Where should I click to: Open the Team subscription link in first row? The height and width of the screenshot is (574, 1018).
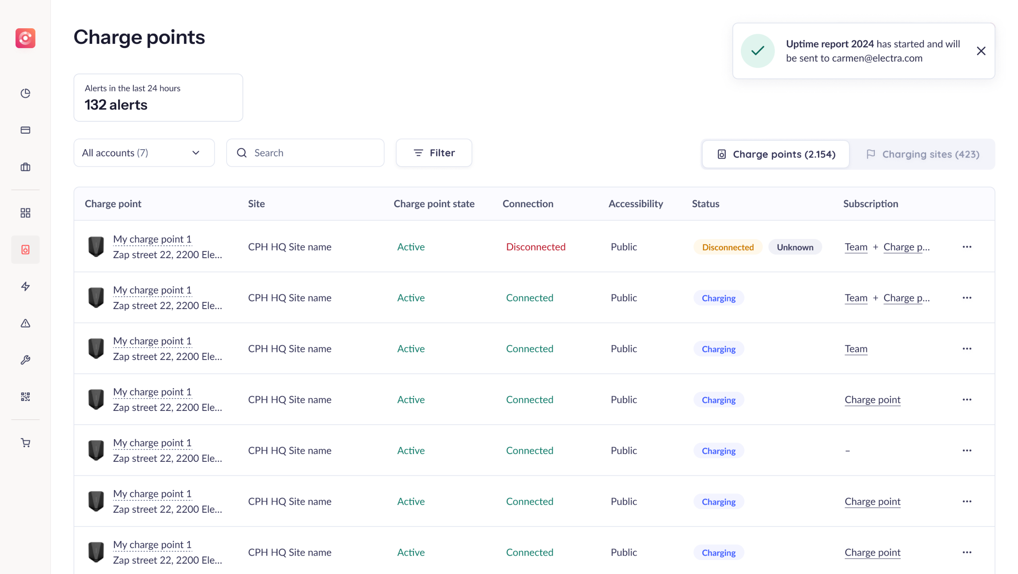click(x=856, y=247)
